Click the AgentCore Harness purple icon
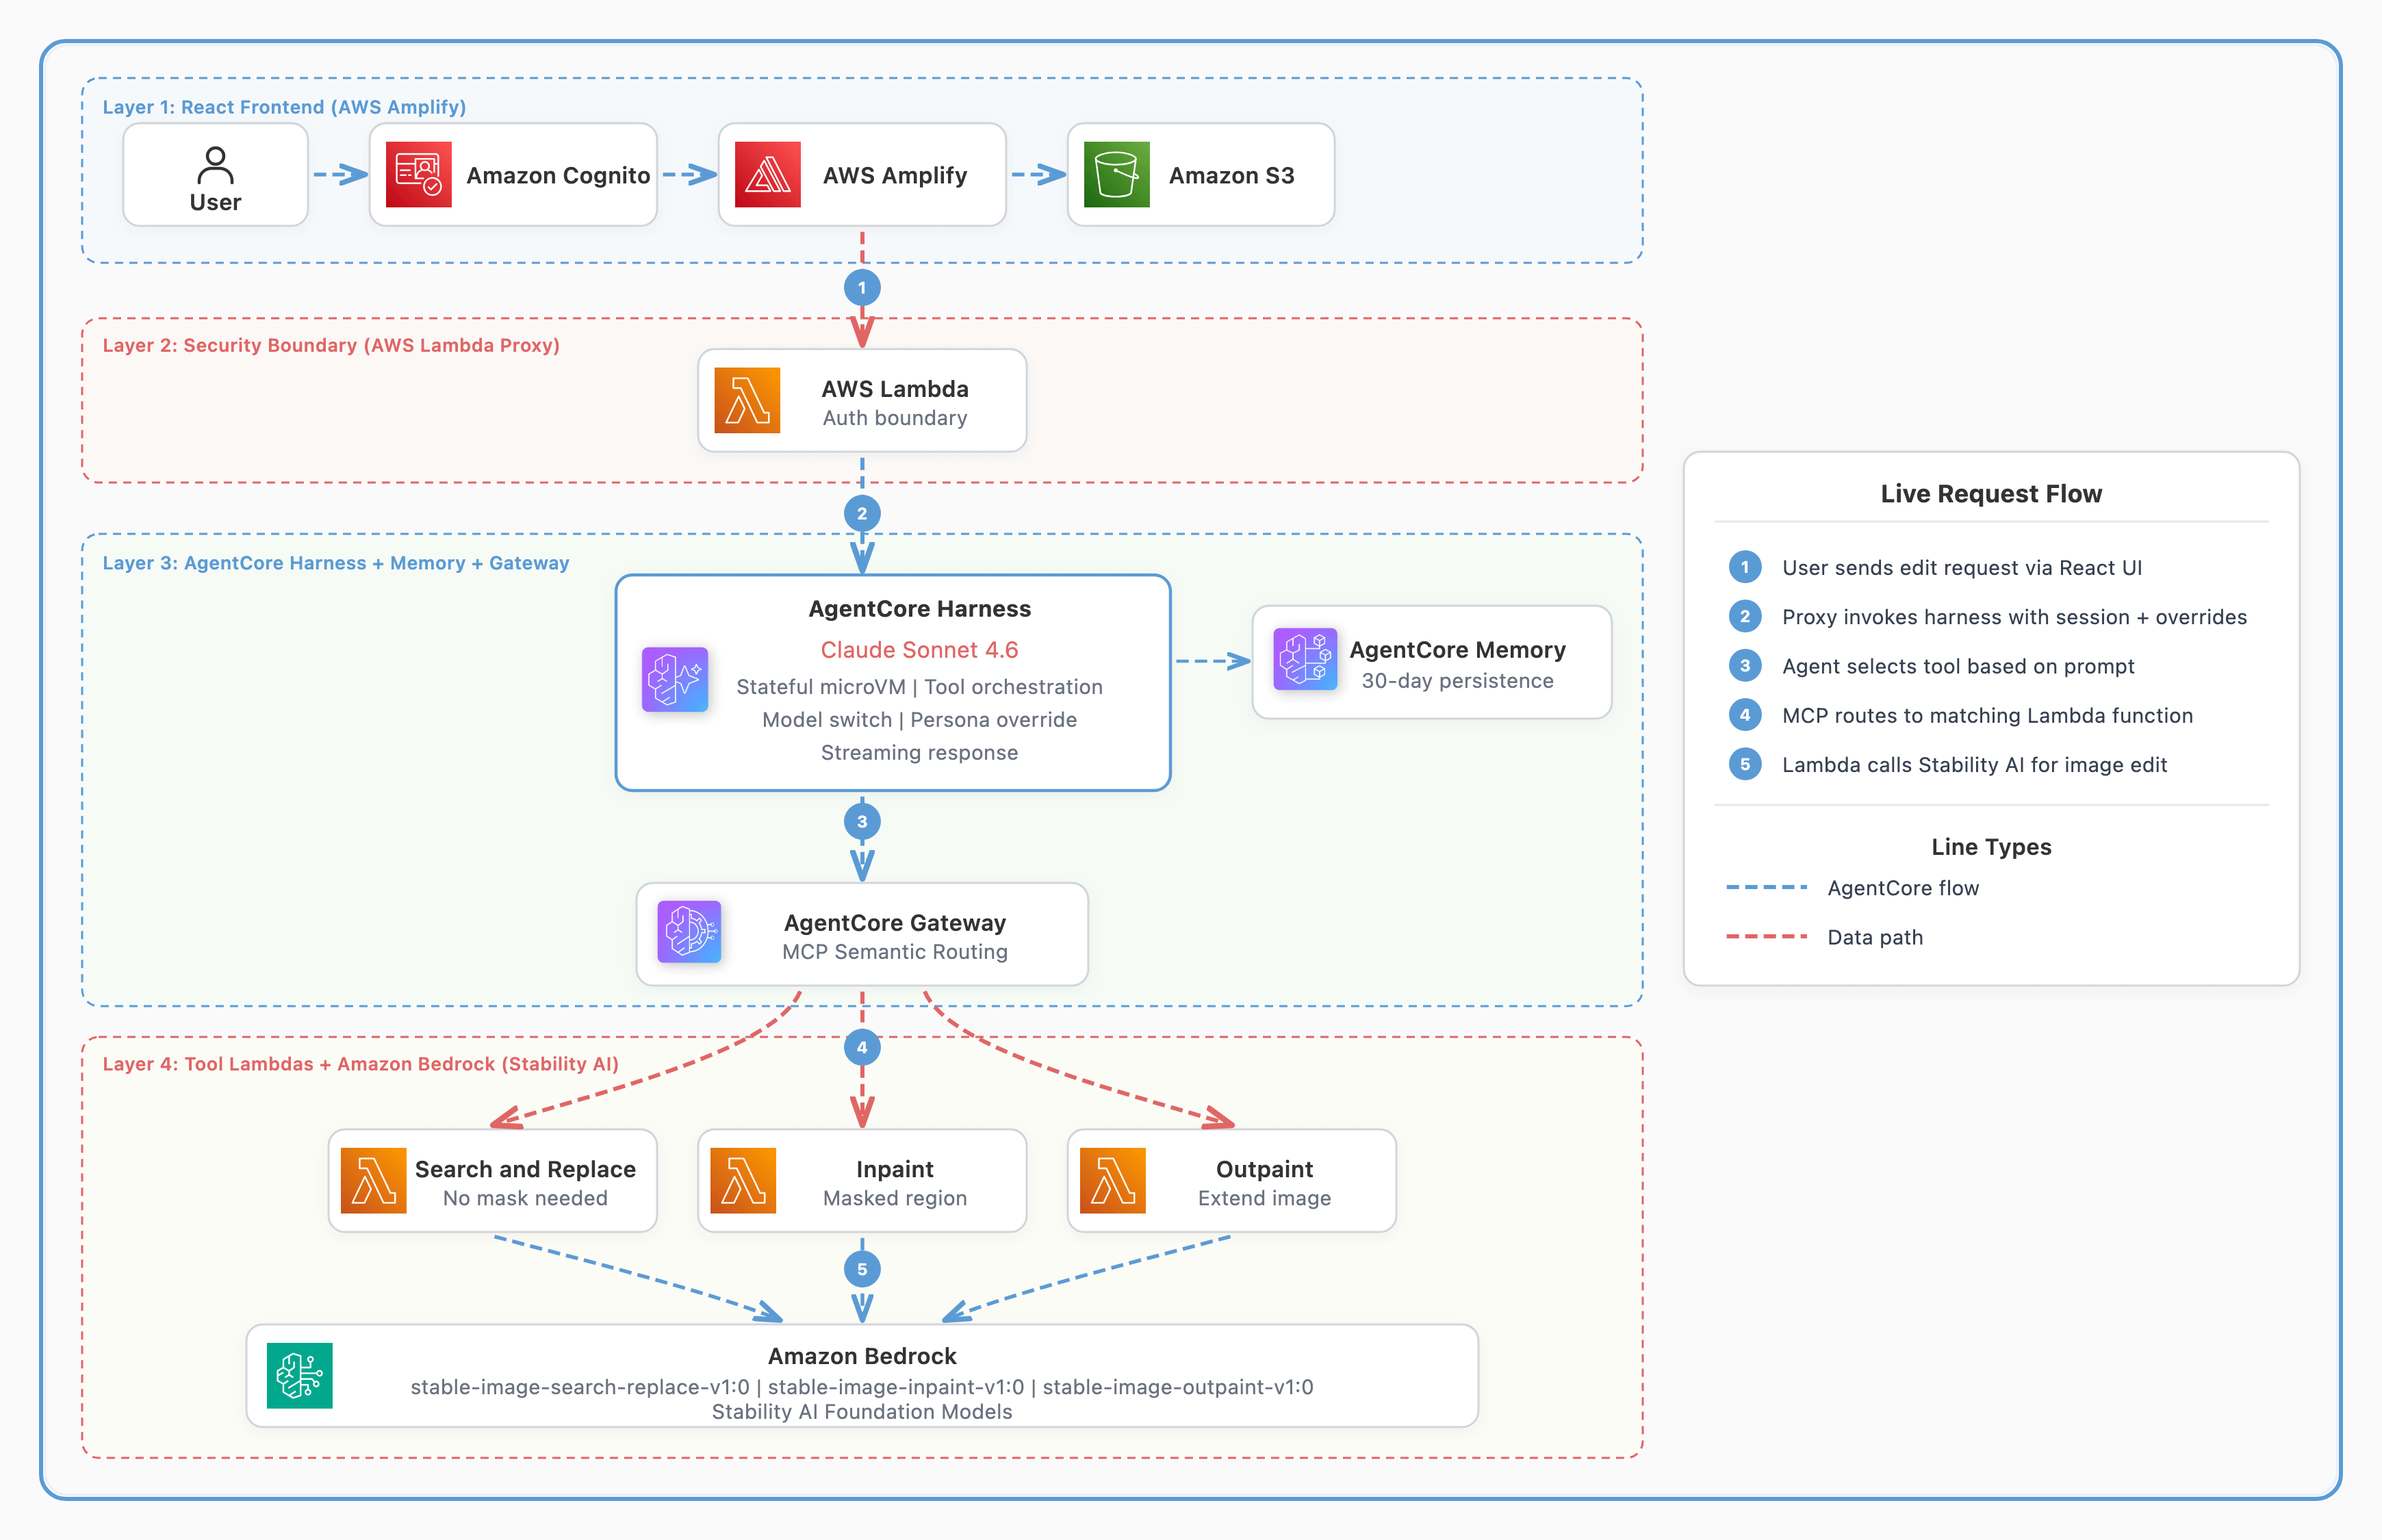 tap(675, 679)
